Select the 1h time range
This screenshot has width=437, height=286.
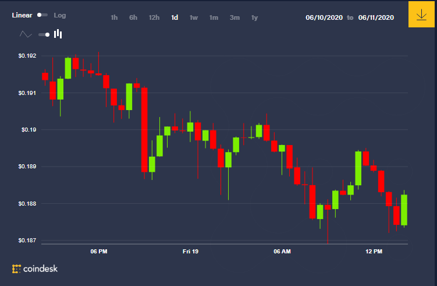pyautogui.click(x=114, y=17)
